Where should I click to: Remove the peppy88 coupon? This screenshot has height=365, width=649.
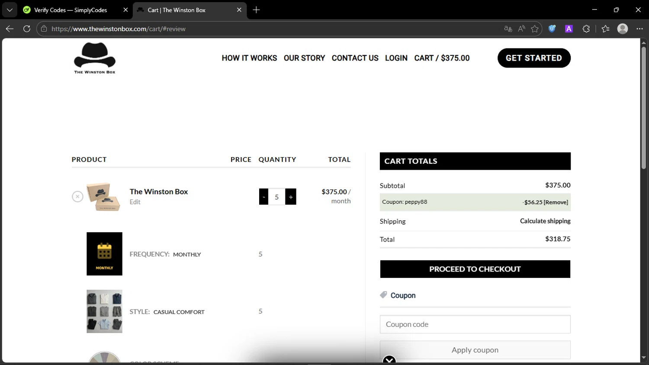(x=556, y=202)
